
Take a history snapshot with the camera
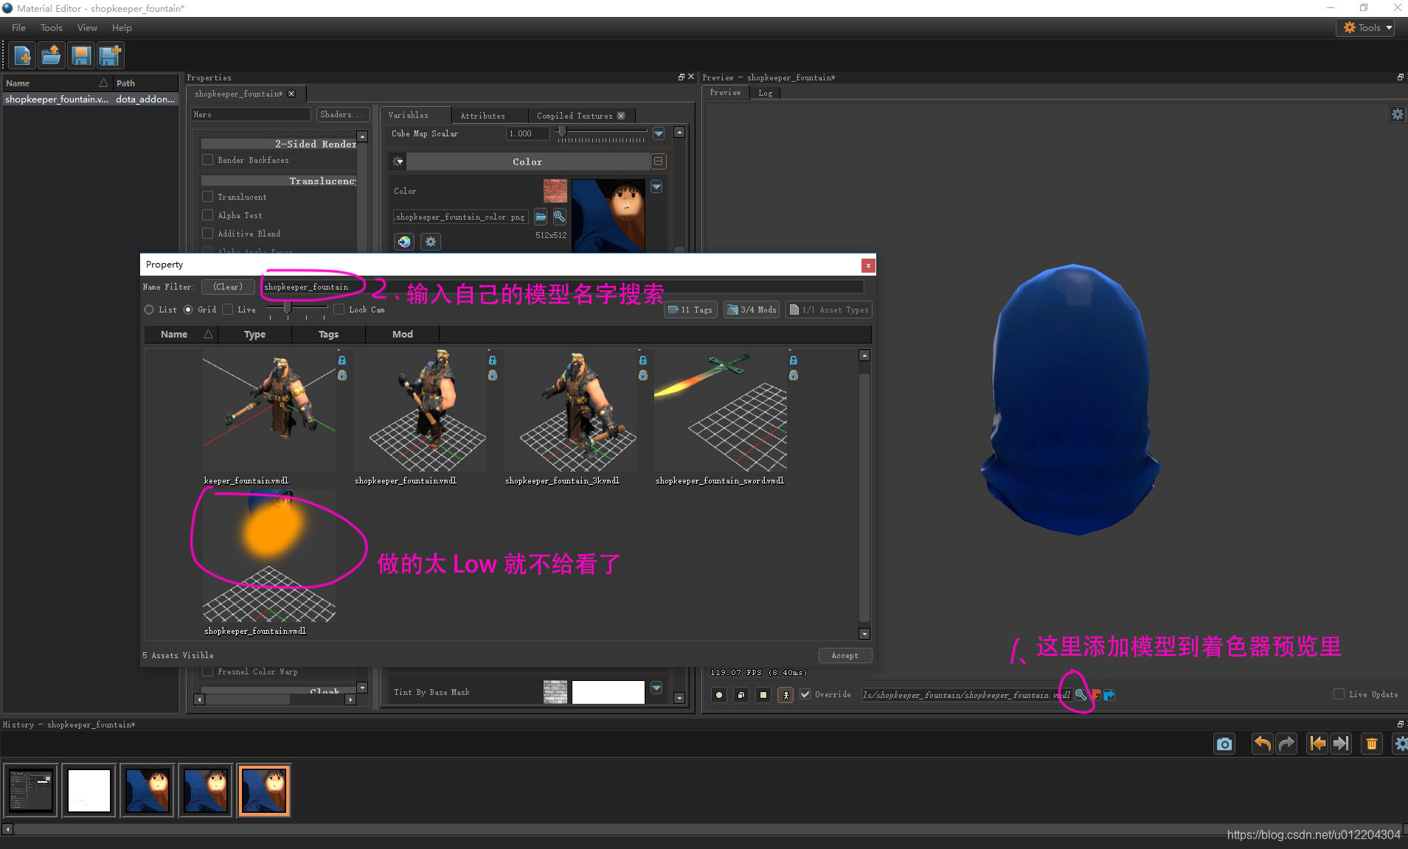click(x=1224, y=744)
